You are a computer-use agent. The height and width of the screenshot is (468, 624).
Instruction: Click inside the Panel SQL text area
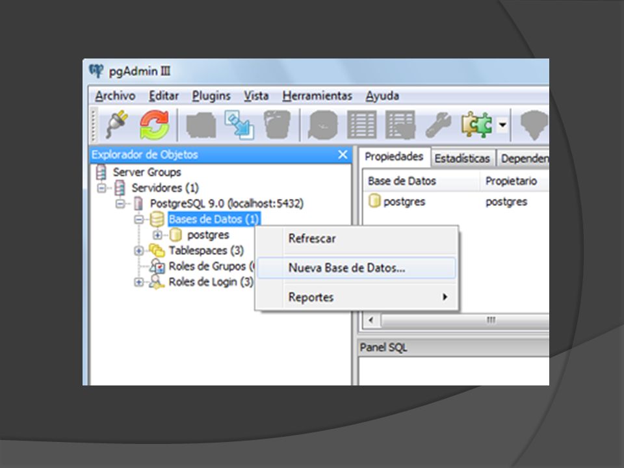(x=454, y=371)
